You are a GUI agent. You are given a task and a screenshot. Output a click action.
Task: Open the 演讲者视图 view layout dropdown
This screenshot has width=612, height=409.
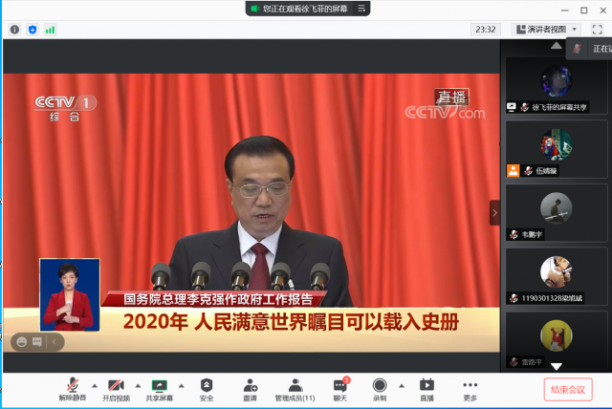click(554, 30)
